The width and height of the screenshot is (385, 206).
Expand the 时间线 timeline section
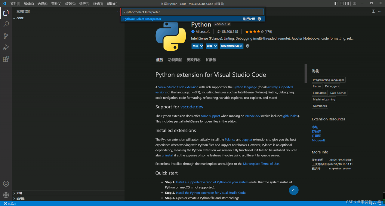pyautogui.click(x=68, y=198)
